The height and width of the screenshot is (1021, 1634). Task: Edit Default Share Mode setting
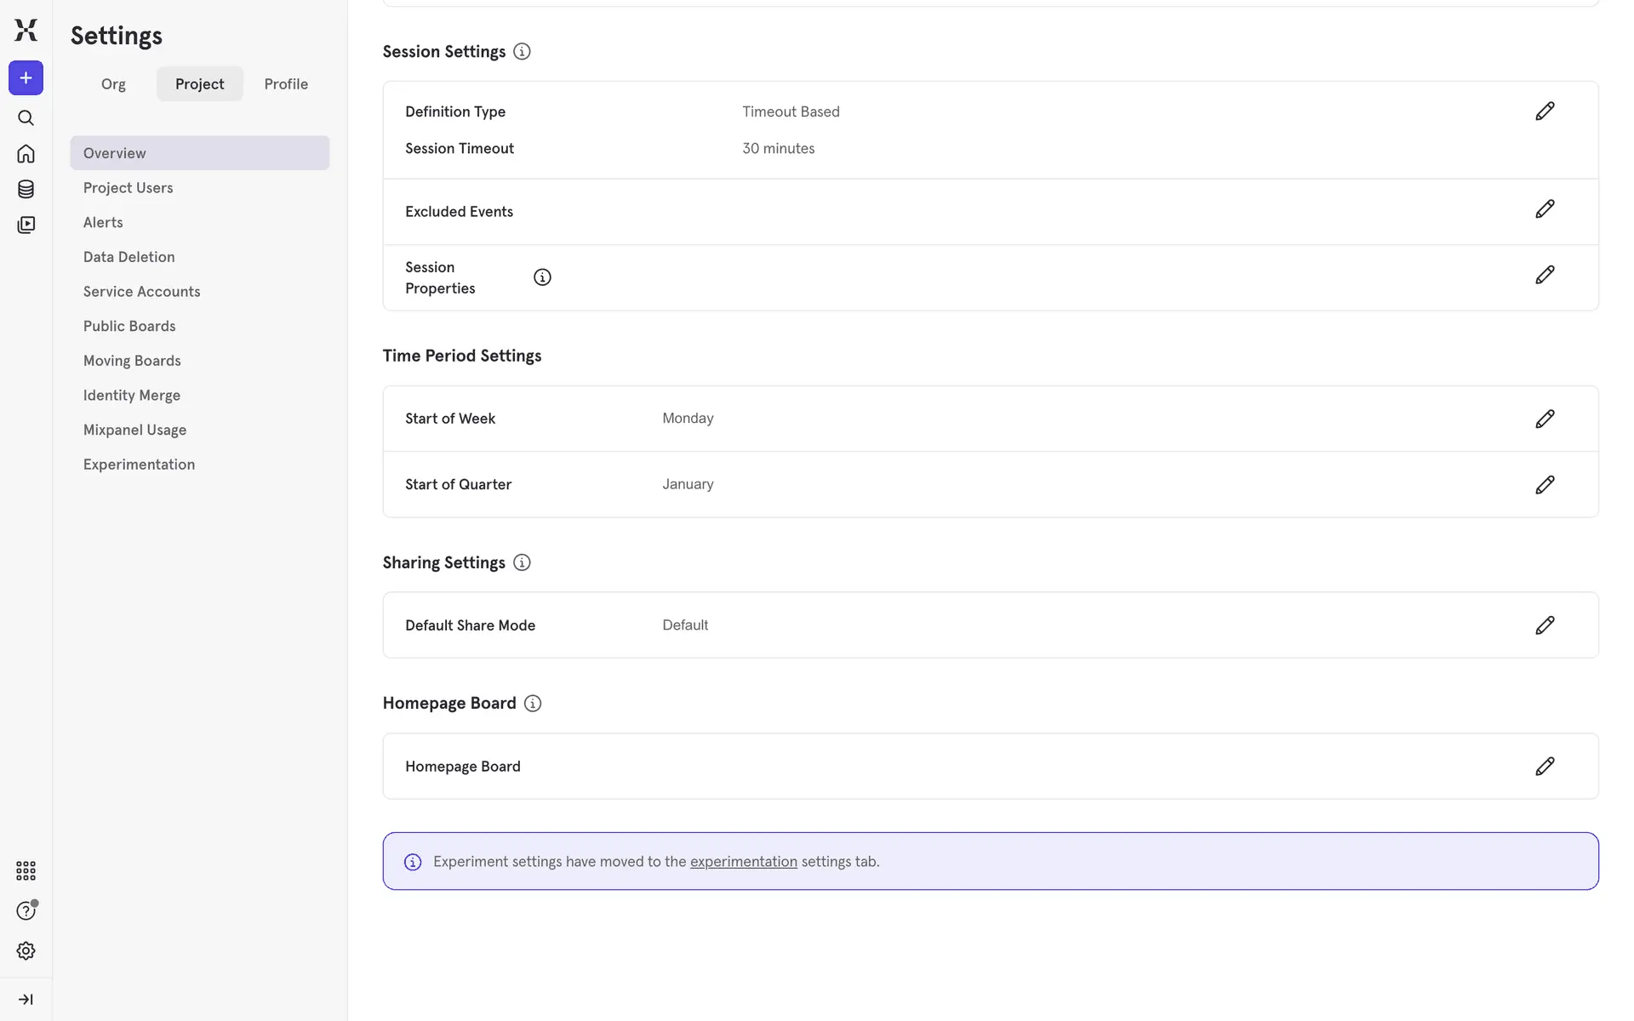pyautogui.click(x=1545, y=625)
